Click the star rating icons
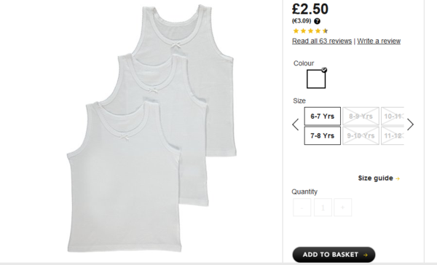 pyautogui.click(x=310, y=31)
